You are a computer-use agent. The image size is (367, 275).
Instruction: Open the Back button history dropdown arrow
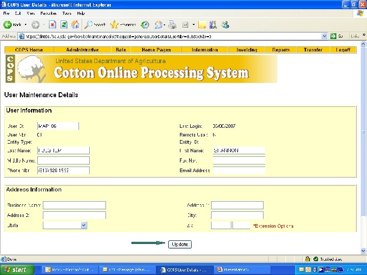(x=26, y=24)
